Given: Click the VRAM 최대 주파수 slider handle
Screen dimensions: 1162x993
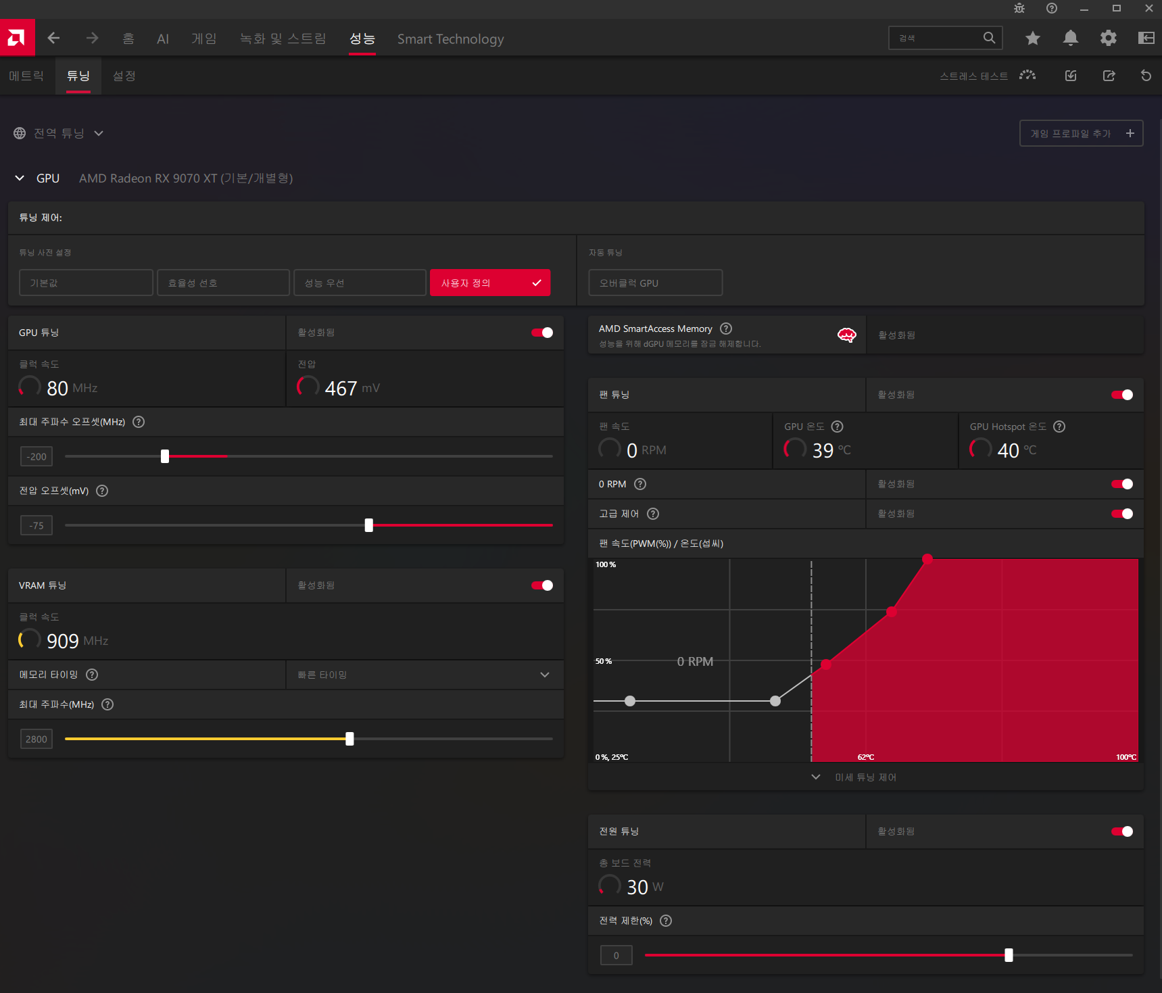Looking at the screenshot, I should [349, 739].
